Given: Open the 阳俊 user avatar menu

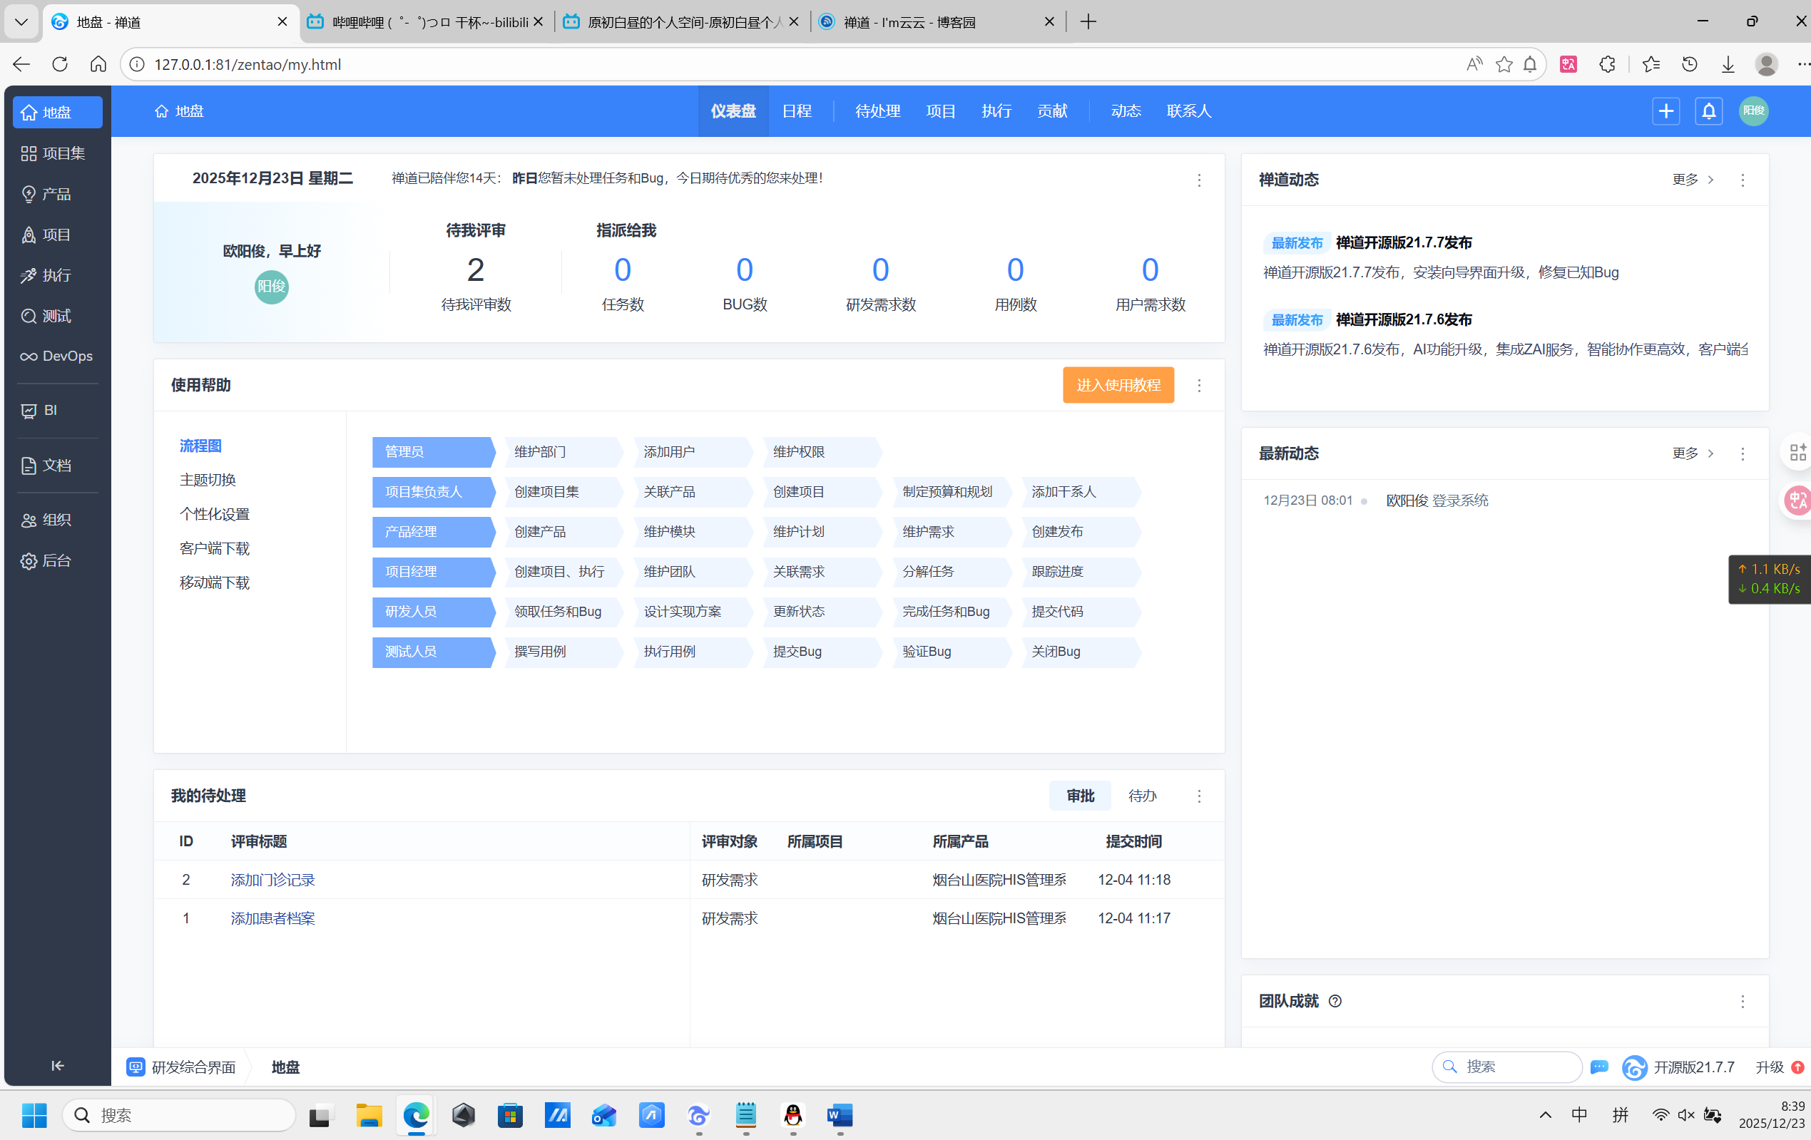Looking at the screenshot, I should click(1753, 111).
